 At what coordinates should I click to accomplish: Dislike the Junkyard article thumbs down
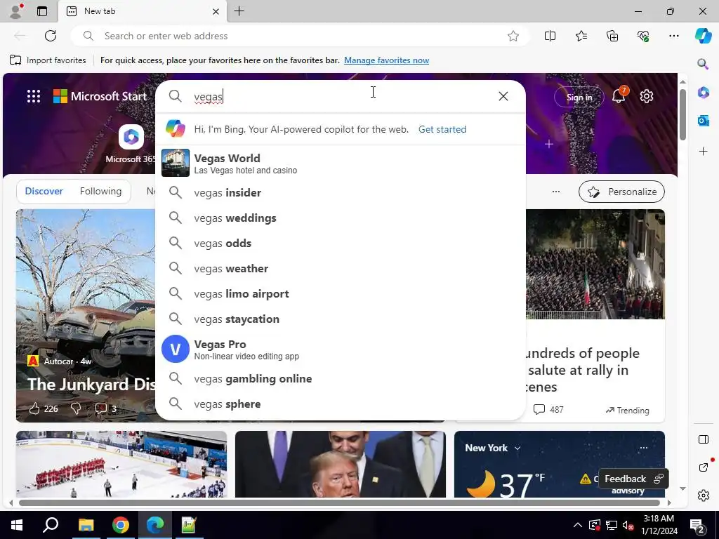[76, 408]
